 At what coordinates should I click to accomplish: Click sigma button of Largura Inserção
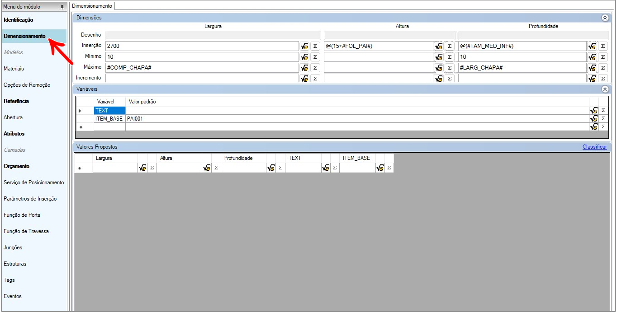[315, 46]
